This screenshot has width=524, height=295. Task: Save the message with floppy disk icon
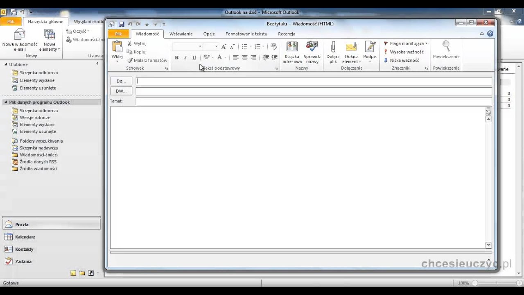[122, 24]
